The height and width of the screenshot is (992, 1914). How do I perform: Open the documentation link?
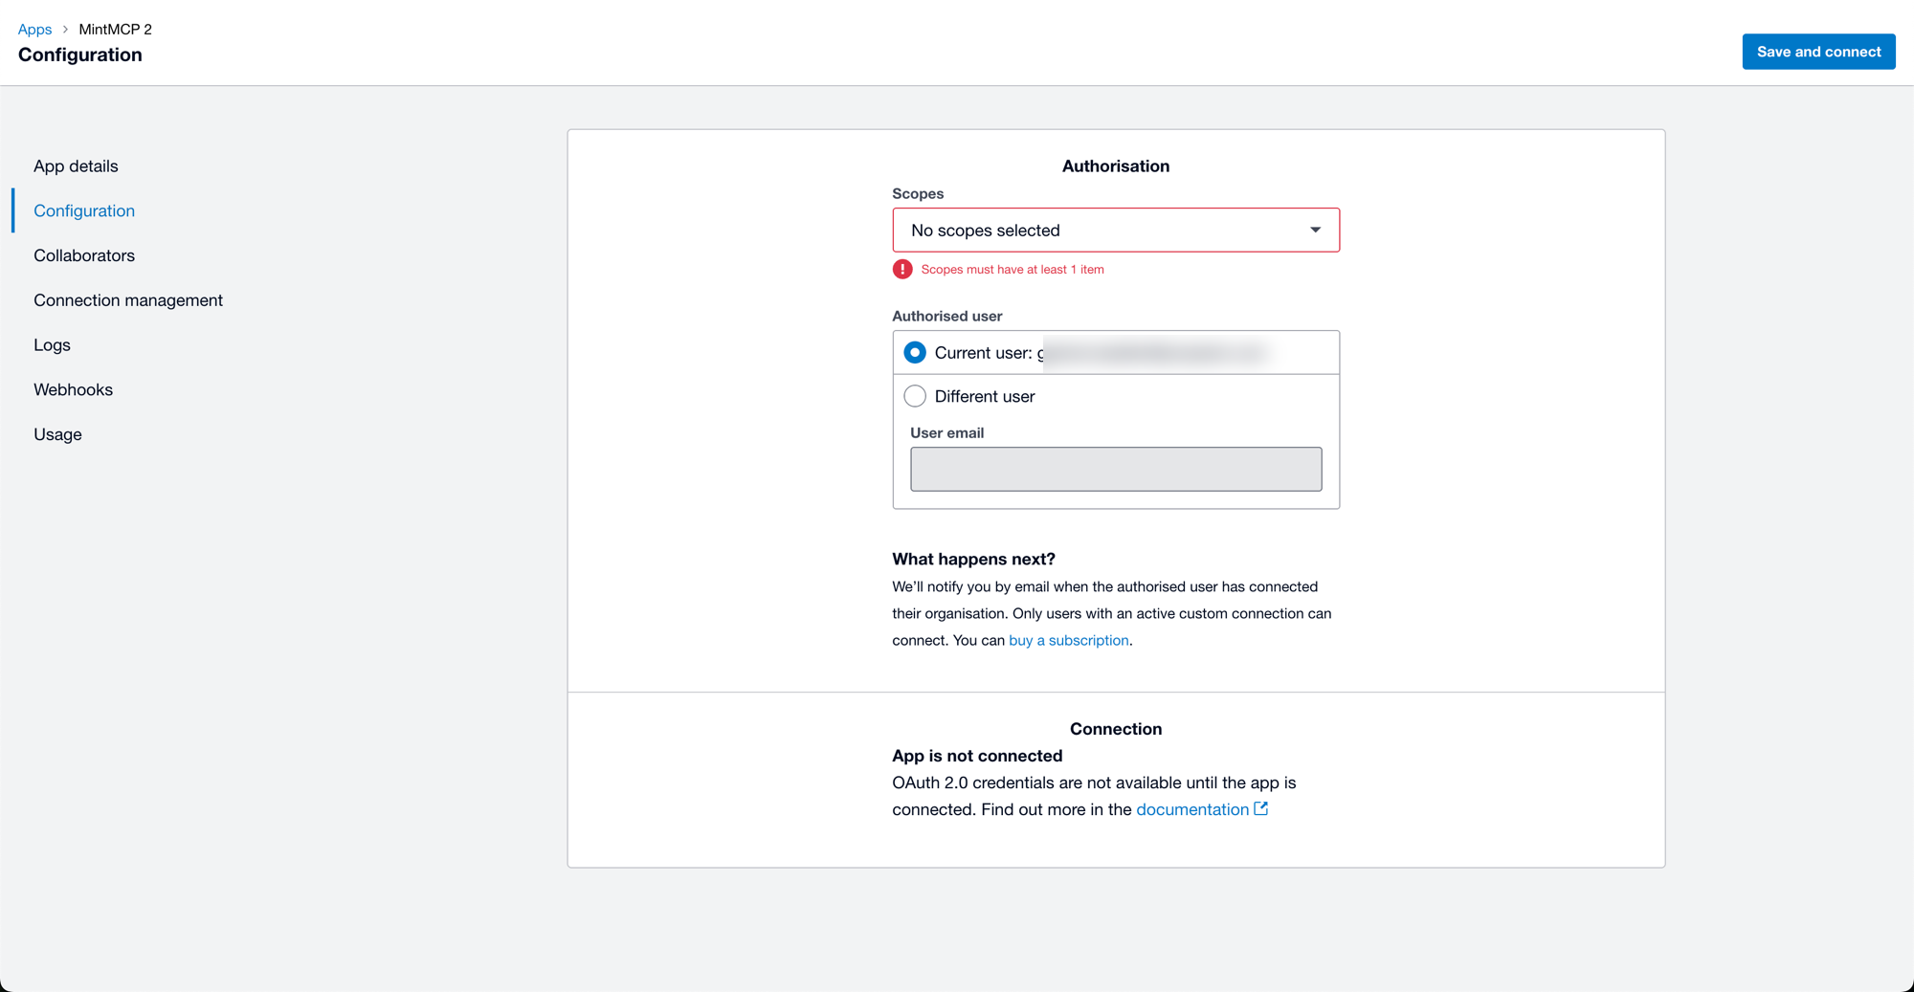(1192, 809)
